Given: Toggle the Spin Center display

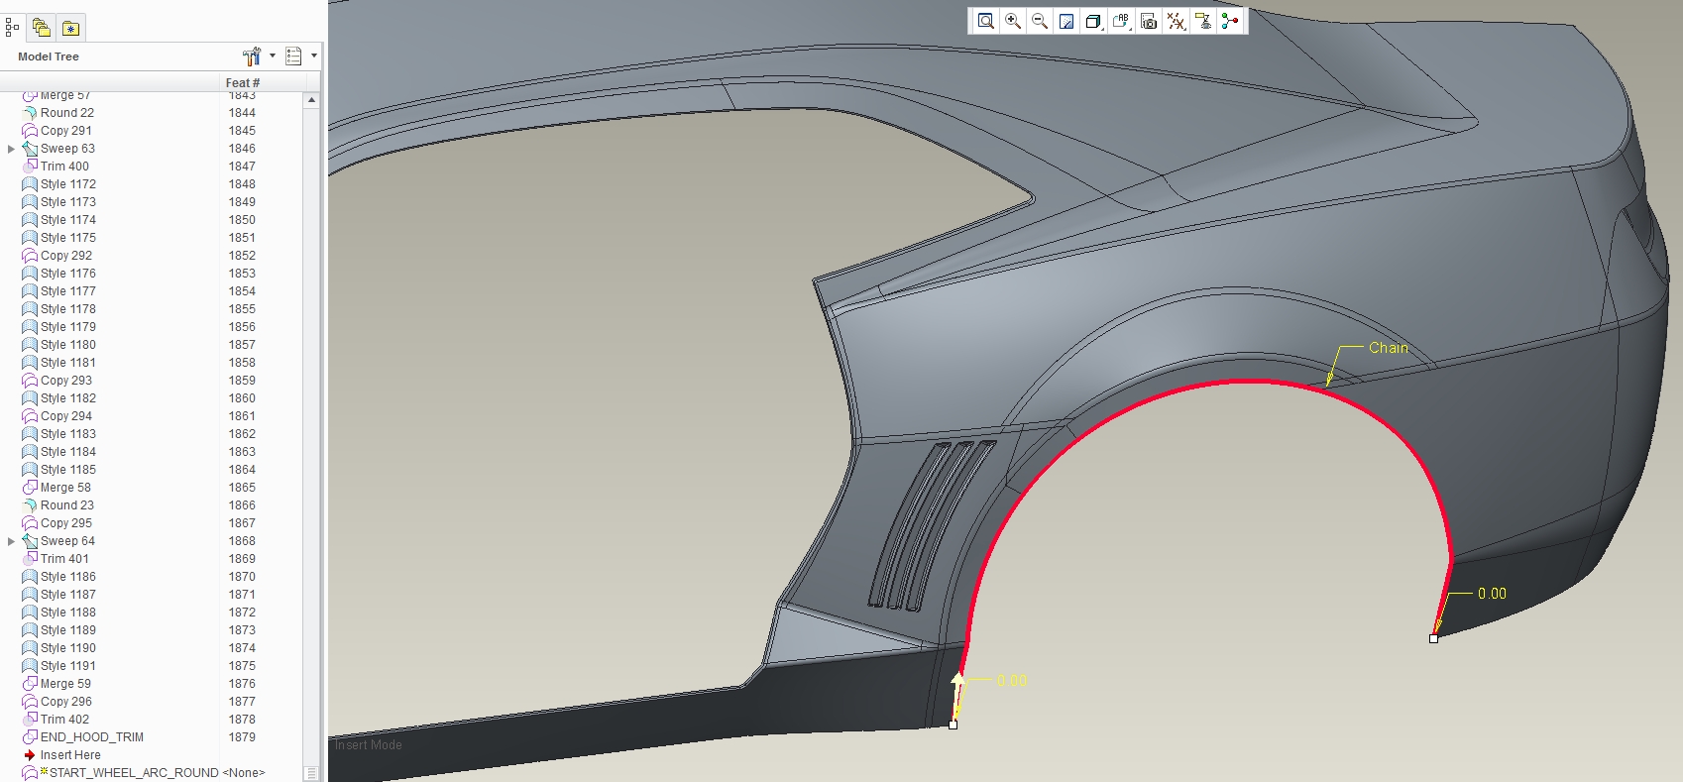Looking at the screenshot, I should tap(1230, 21).
